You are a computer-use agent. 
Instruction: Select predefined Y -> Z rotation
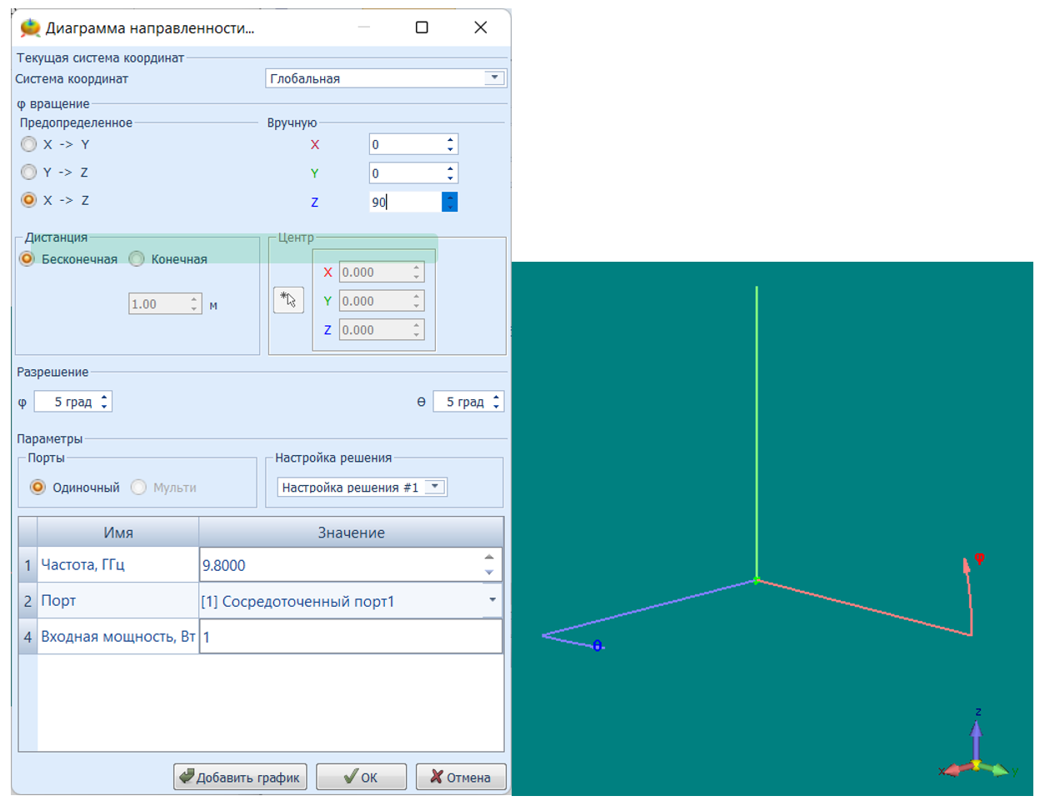(29, 173)
